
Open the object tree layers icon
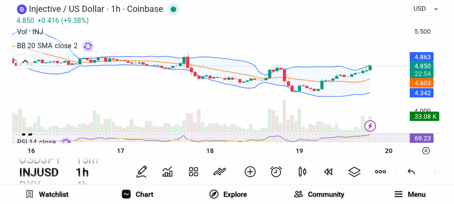tap(354, 172)
